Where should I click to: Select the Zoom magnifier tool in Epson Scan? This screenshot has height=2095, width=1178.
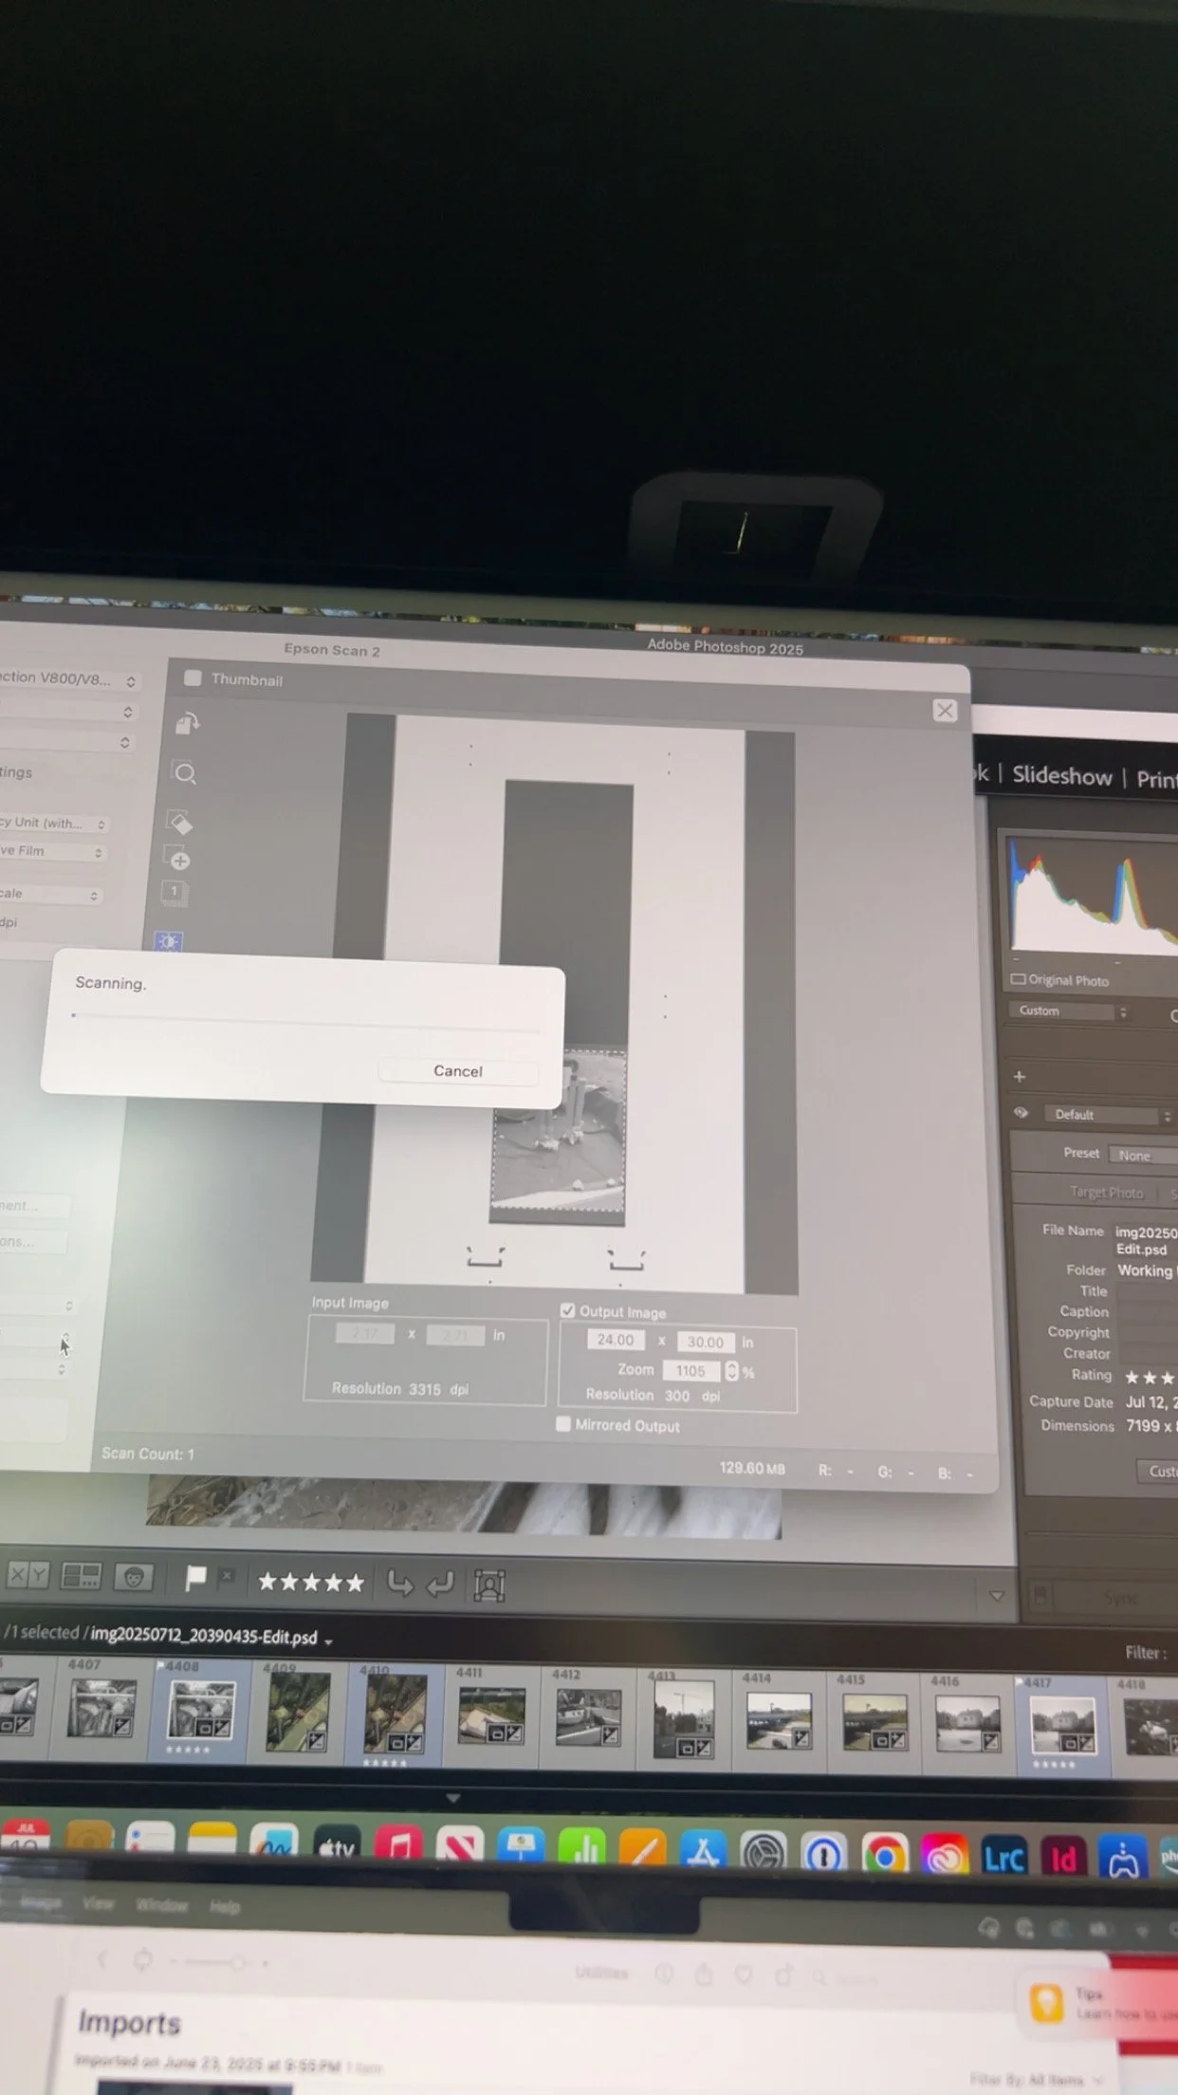click(184, 773)
